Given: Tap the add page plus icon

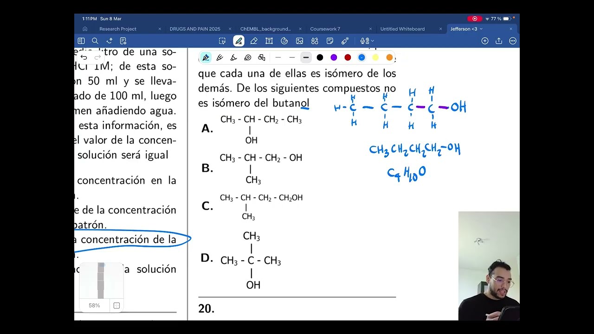Looking at the screenshot, I should click(x=485, y=41).
